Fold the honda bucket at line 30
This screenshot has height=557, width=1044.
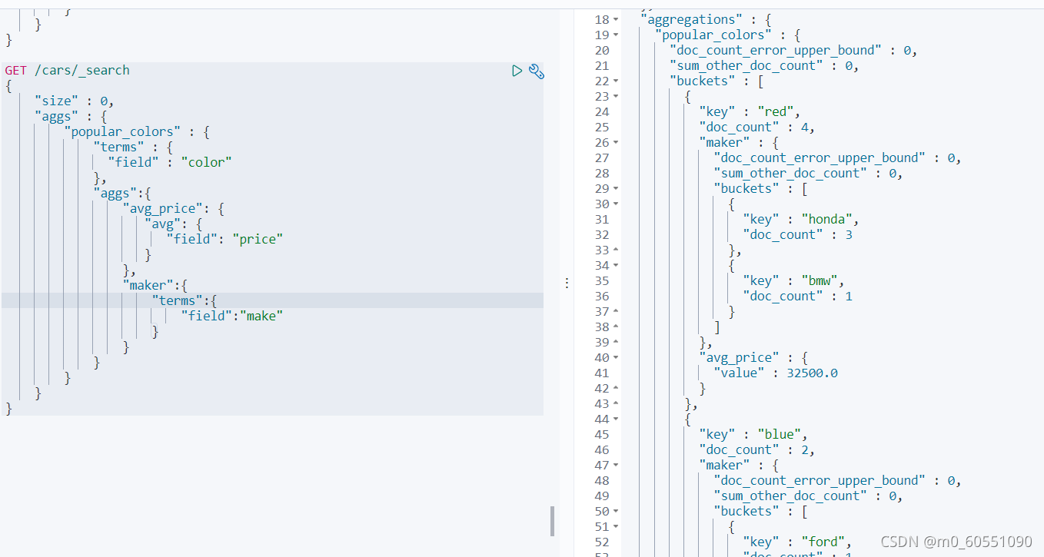coord(617,204)
